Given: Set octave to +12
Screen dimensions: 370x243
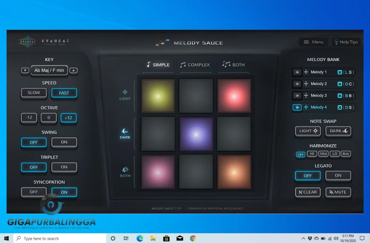Looking at the screenshot, I should [x=68, y=118].
